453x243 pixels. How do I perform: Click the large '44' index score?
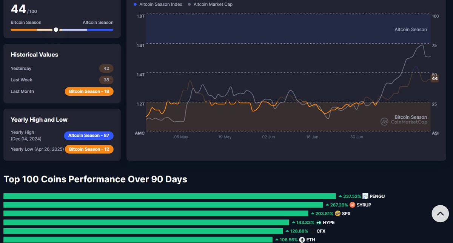[18, 9]
